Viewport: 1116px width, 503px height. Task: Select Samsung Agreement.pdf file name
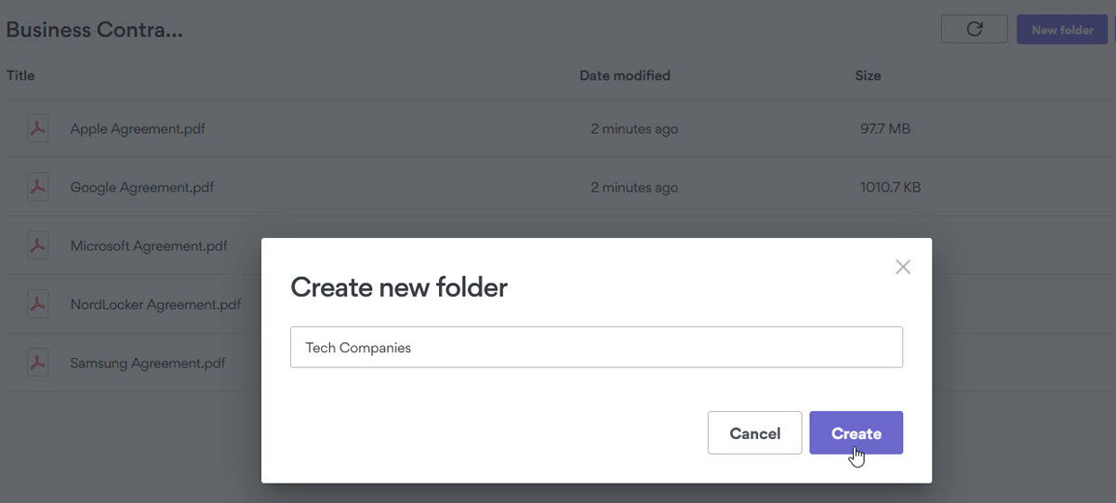point(148,363)
